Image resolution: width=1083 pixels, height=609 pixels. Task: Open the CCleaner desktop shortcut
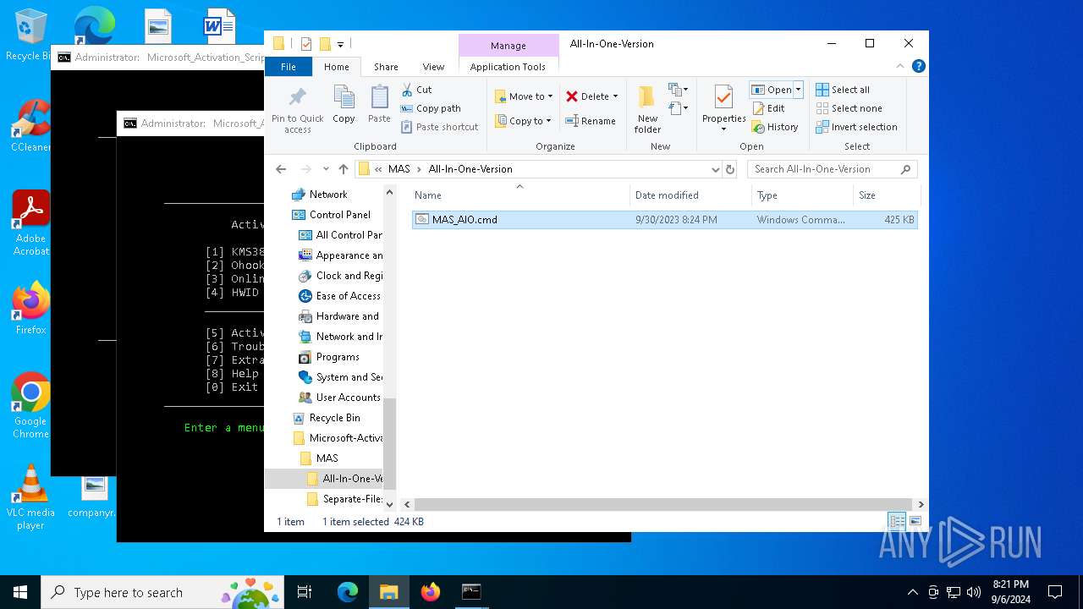[30, 125]
